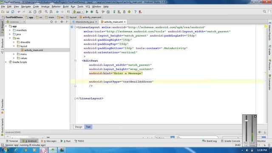This screenshot has width=272, height=153.
Task: Select the Text view tab
Action: point(88,127)
